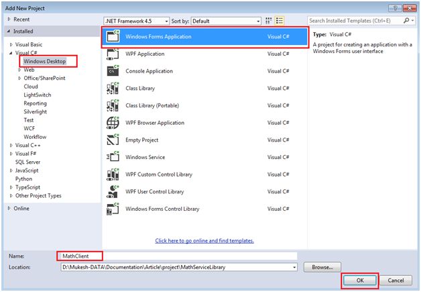Click the WPF Custom Control Library icon
Image resolution: width=421 pixels, height=292 pixels.
click(x=113, y=175)
